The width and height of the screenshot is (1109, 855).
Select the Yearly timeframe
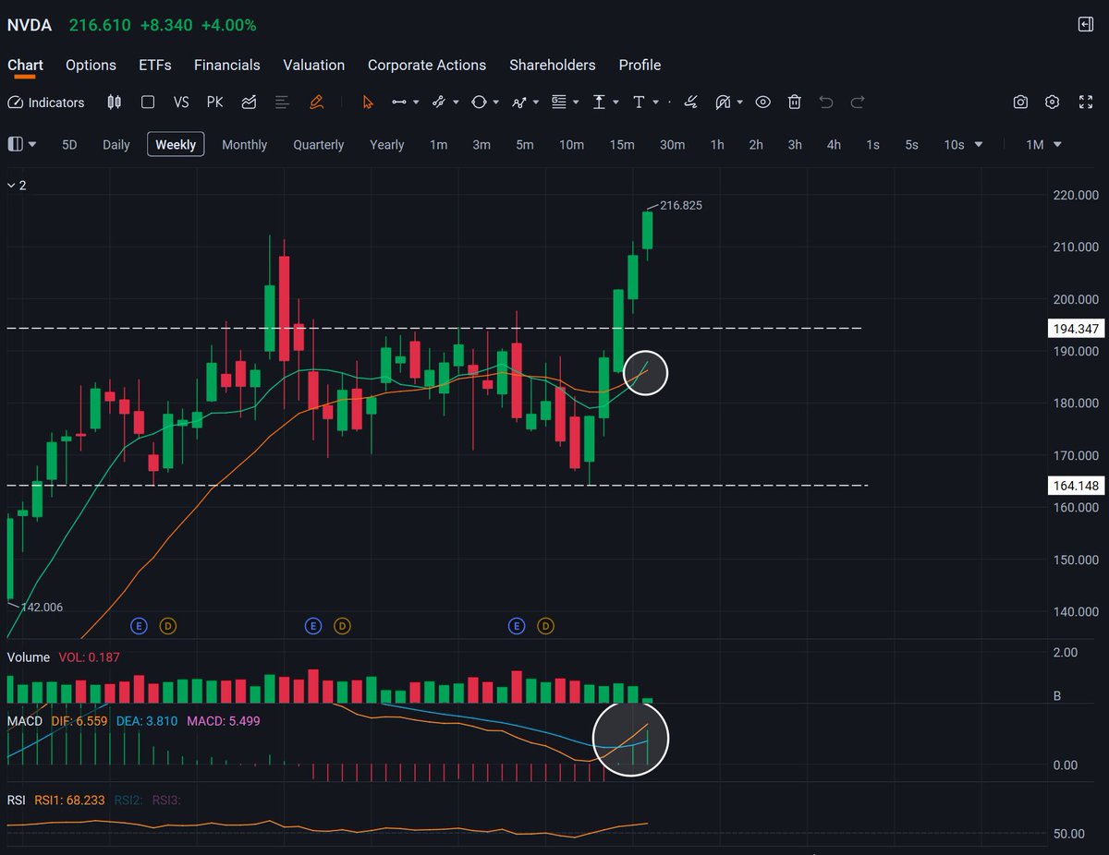(387, 145)
